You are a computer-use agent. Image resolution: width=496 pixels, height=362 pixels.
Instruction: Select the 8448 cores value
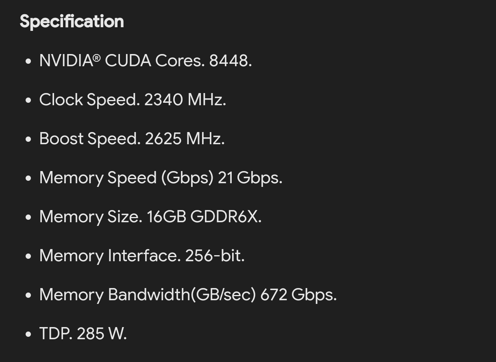229,61
